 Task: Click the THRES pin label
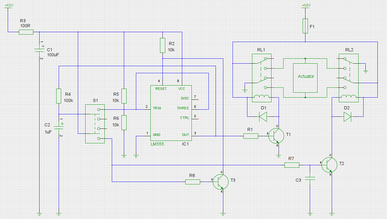coord(183,108)
